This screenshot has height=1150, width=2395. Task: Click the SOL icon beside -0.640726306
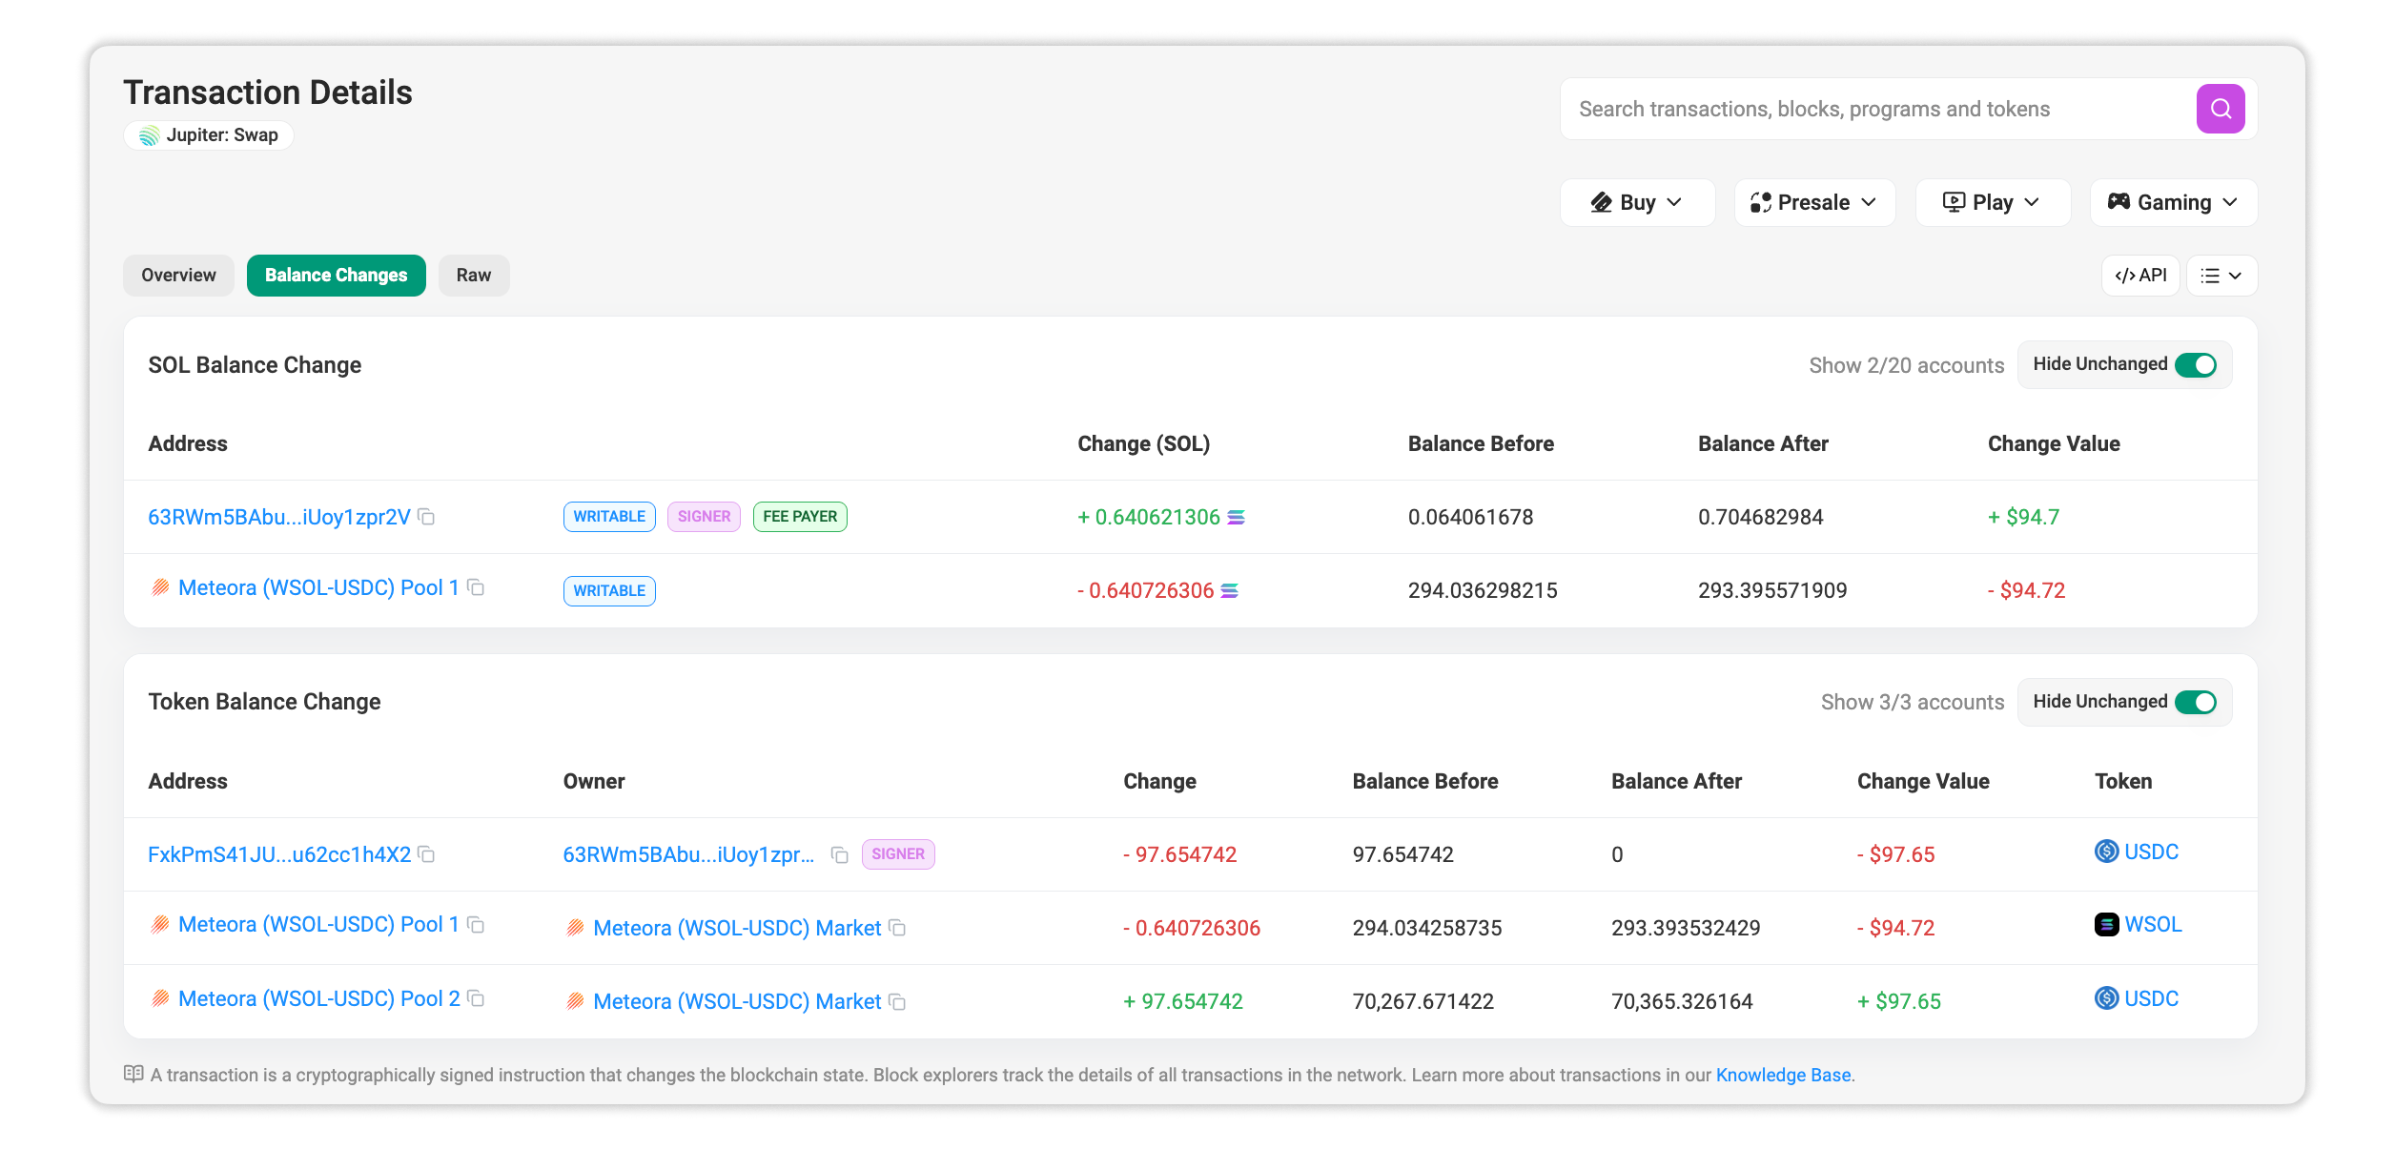1230,591
